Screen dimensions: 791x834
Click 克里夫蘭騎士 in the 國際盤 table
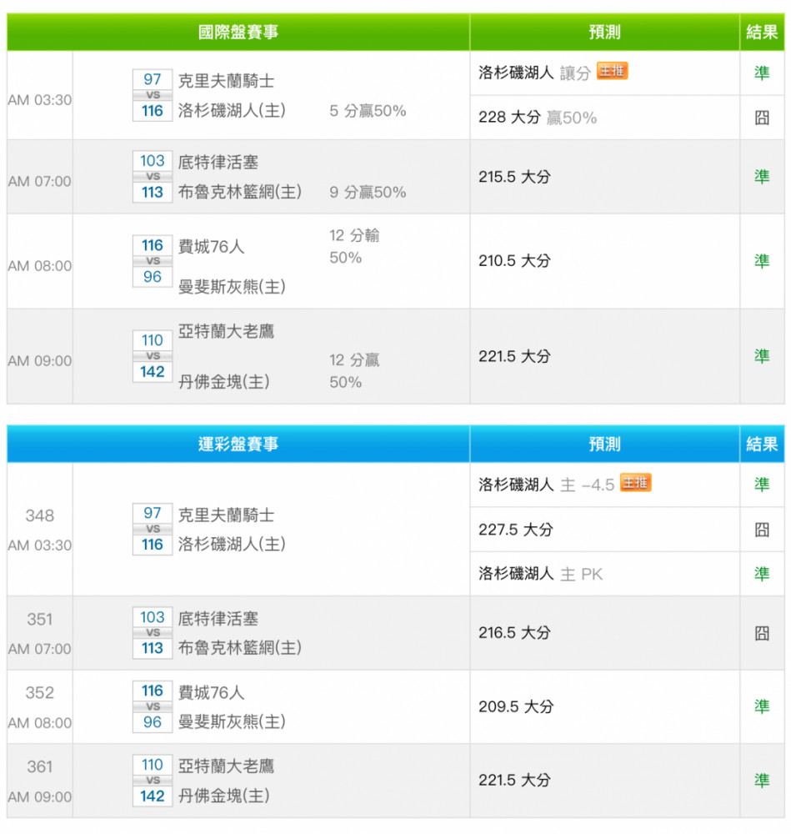click(x=227, y=81)
